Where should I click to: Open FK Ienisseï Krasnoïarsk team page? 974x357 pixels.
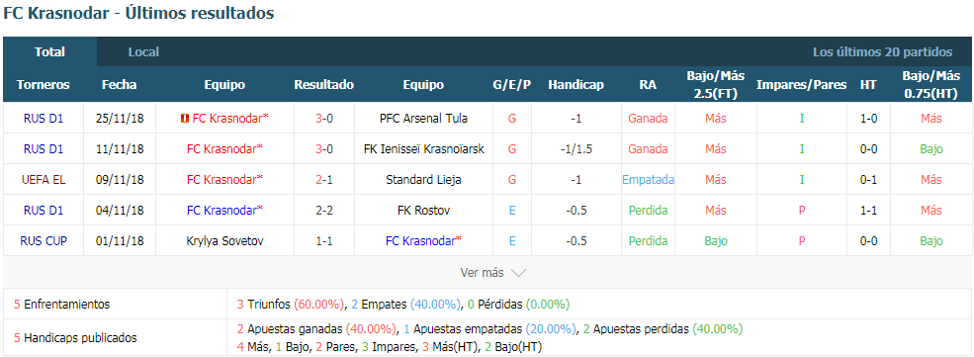[x=423, y=149]
